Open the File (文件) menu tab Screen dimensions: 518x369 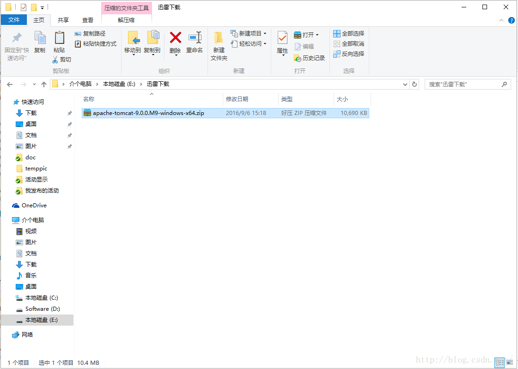pos(14,20)
